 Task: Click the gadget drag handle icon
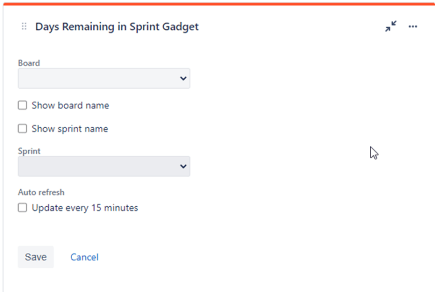[24, 27]
